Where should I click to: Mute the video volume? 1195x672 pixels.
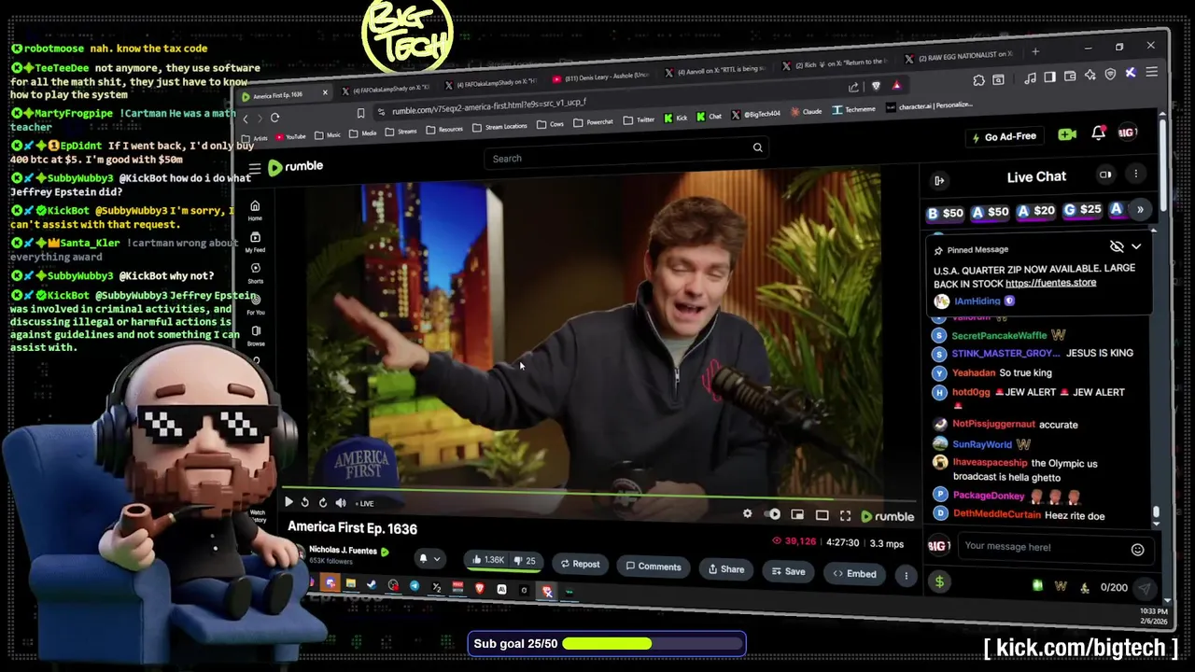click(x=341, y=503)
